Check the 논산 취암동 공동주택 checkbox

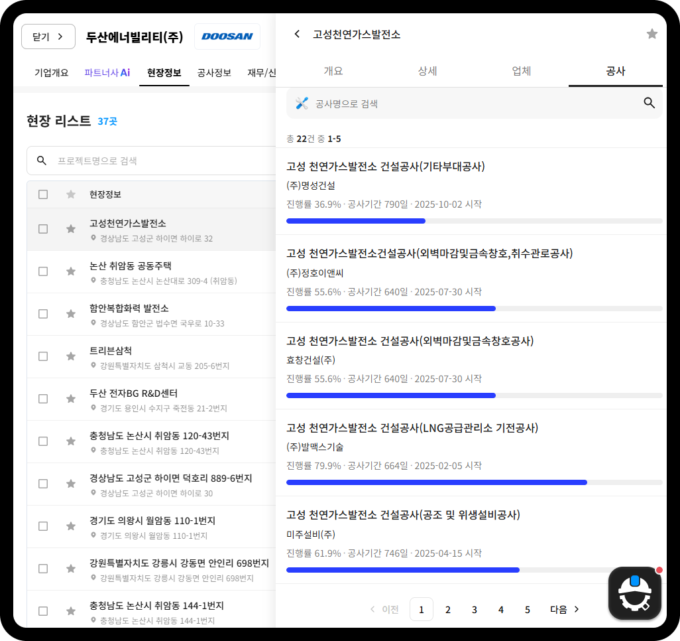click(x=43, y=271)
